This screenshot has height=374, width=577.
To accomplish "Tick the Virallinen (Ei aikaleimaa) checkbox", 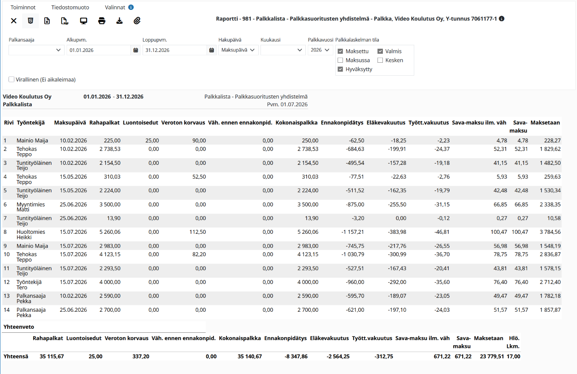I will [x=11, y=79].
